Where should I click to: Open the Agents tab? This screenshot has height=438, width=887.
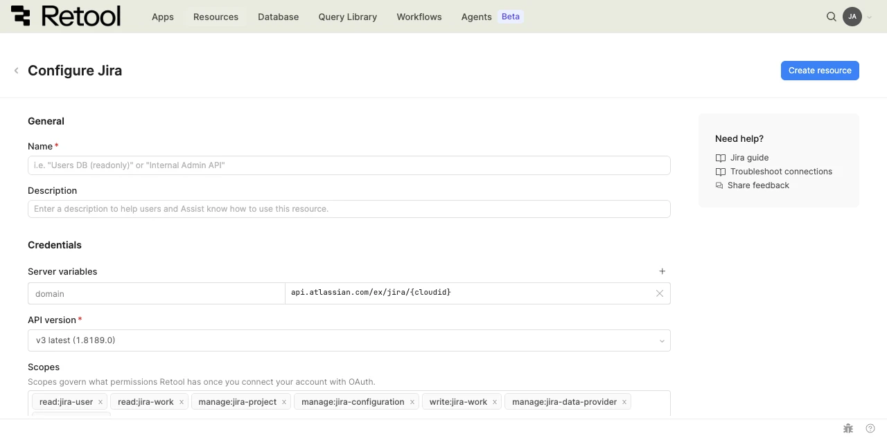click(477, 17)
